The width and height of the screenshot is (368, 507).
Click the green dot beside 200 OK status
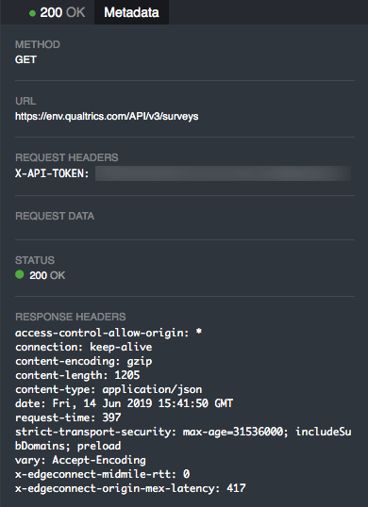coord(20,275)
